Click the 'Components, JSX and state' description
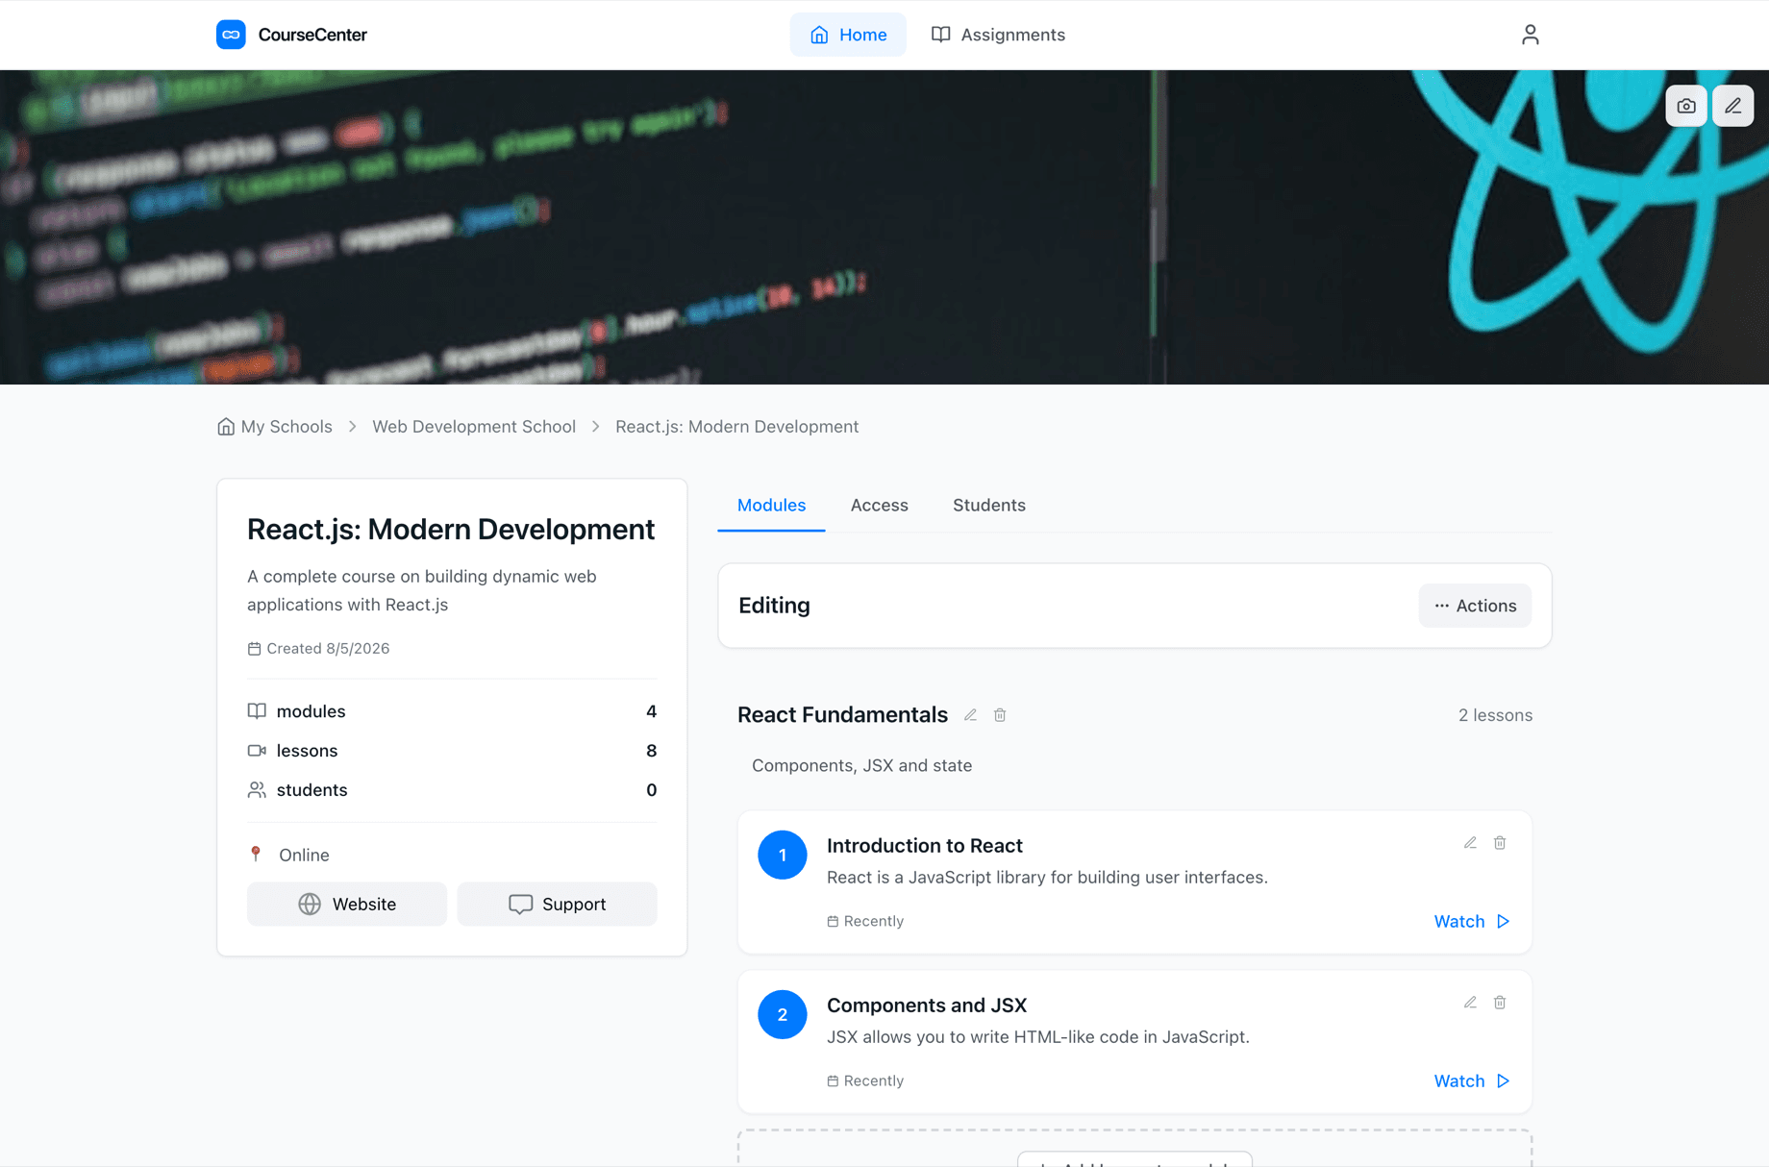This screenshot has height=1167, width=1769. pyautogui.click(x=861, y=766)
